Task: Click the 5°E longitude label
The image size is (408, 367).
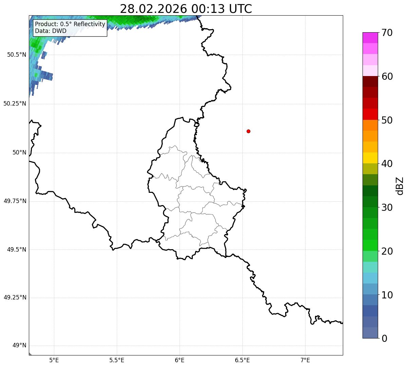Action: [54, 360]
